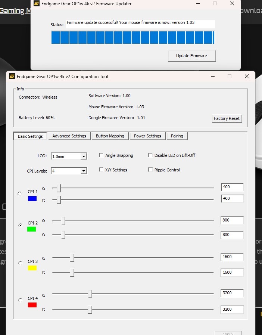Click the CPI 3 Y slider handle
This screenshot has width=262, height=335.
(x=72, y=272)
